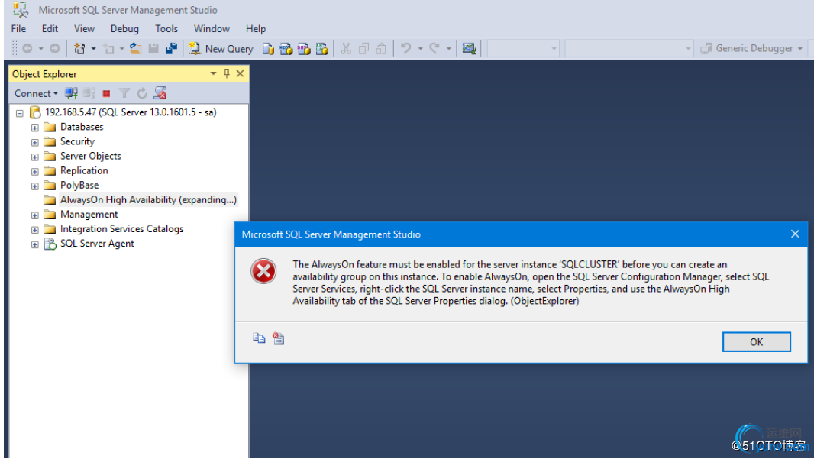Click the Copy toolbar icon
Viewport: 814px width, 459px height.
coord(364,49)
